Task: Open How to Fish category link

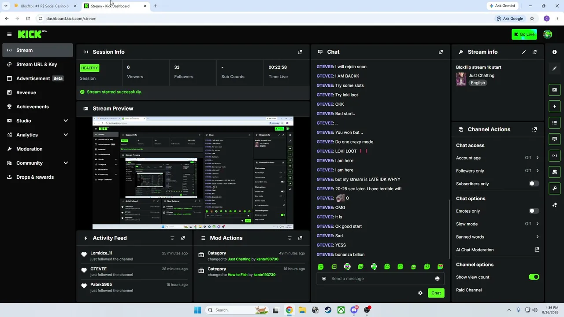Action: 237,275
